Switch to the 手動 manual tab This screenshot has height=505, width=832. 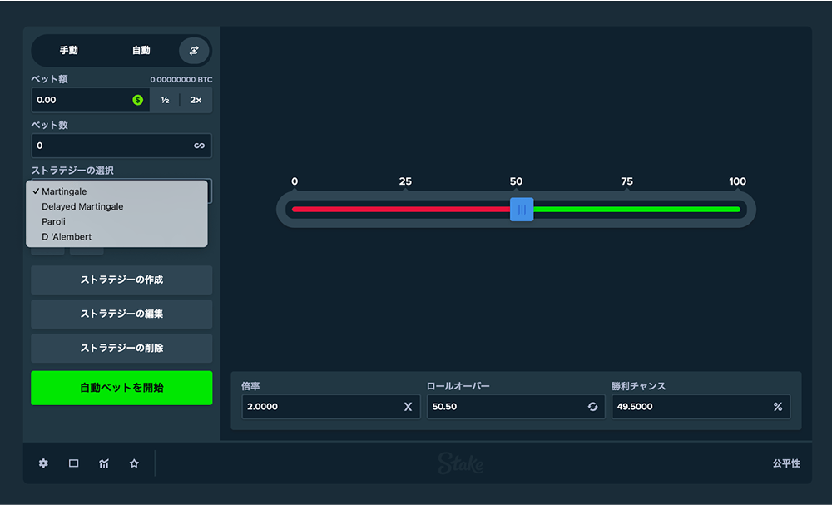tap(68, 51)
